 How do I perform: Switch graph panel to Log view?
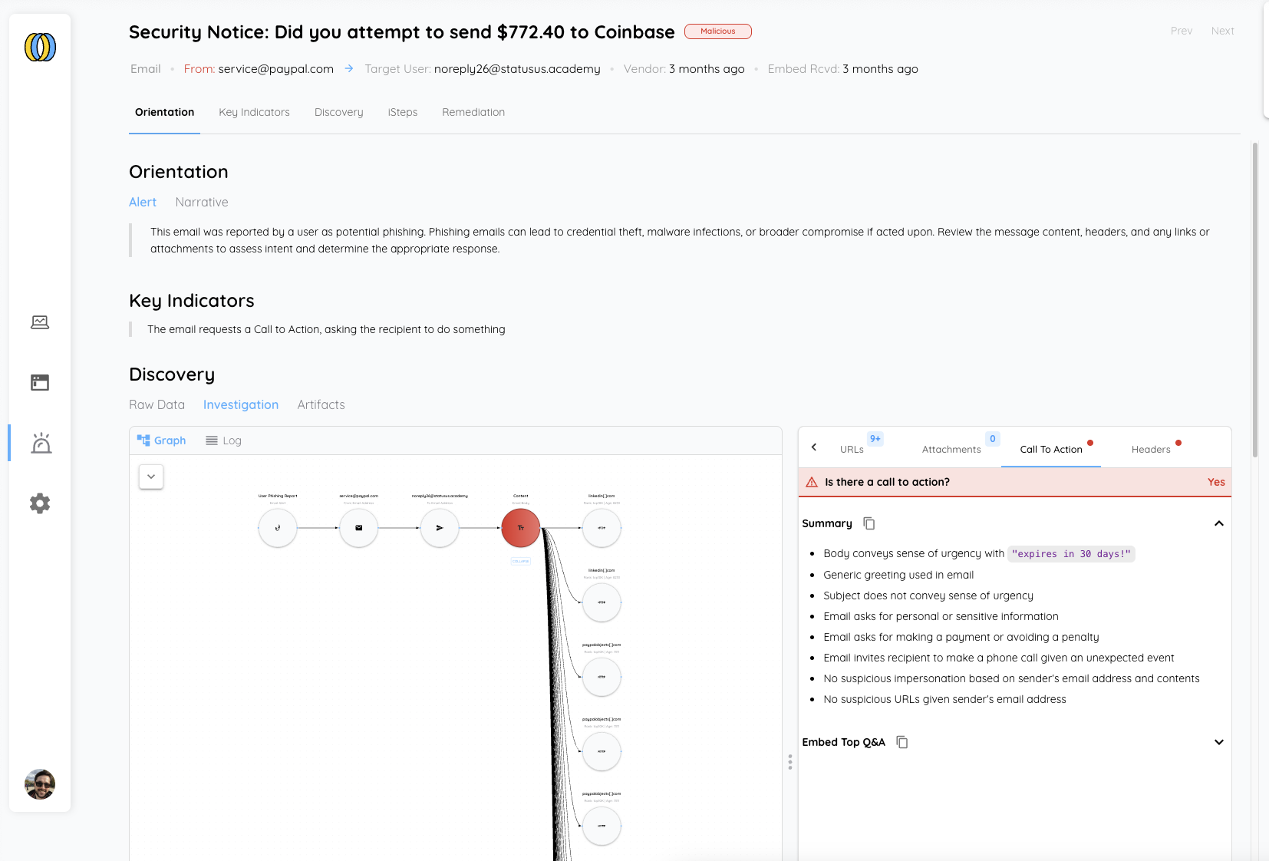click(224, 440)
